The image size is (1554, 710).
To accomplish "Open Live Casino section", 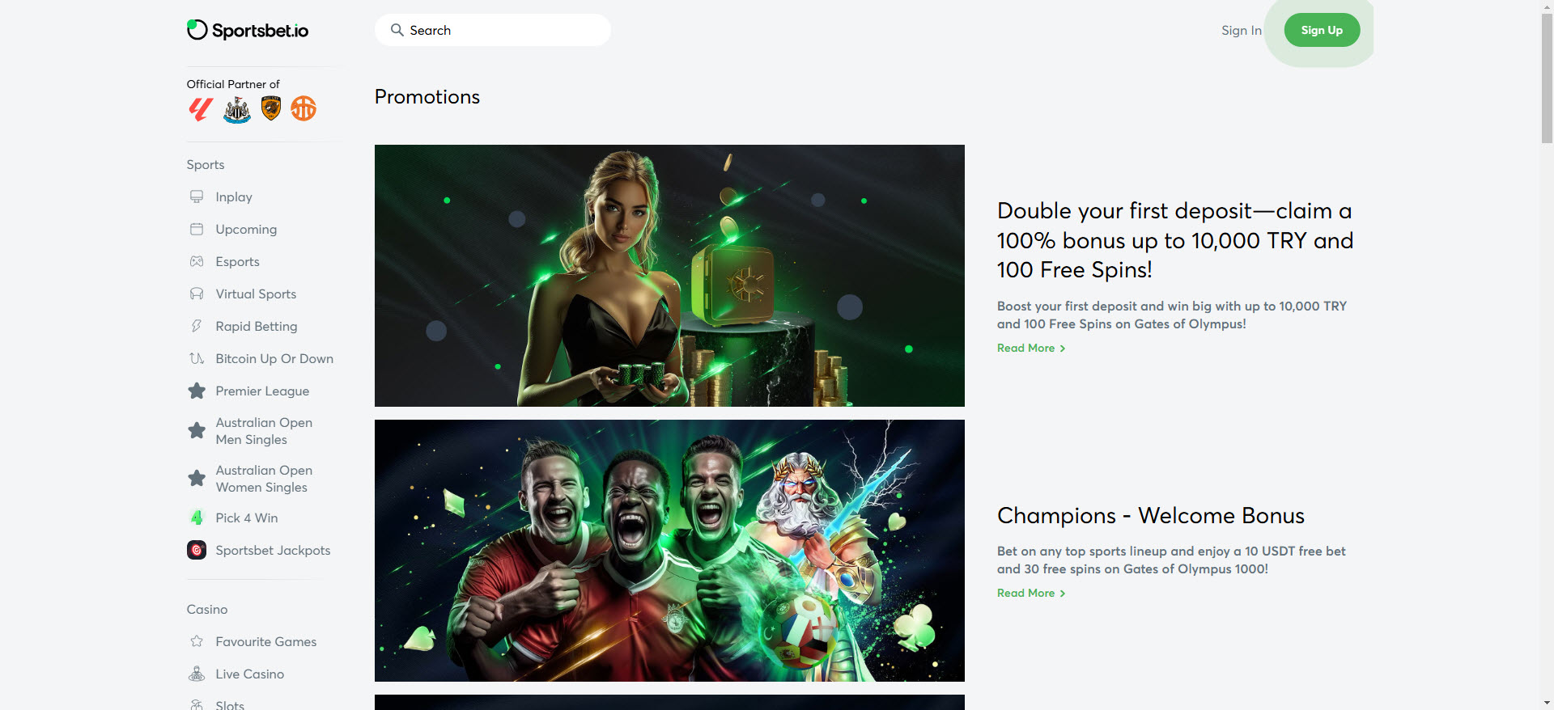I will (250, 674).
